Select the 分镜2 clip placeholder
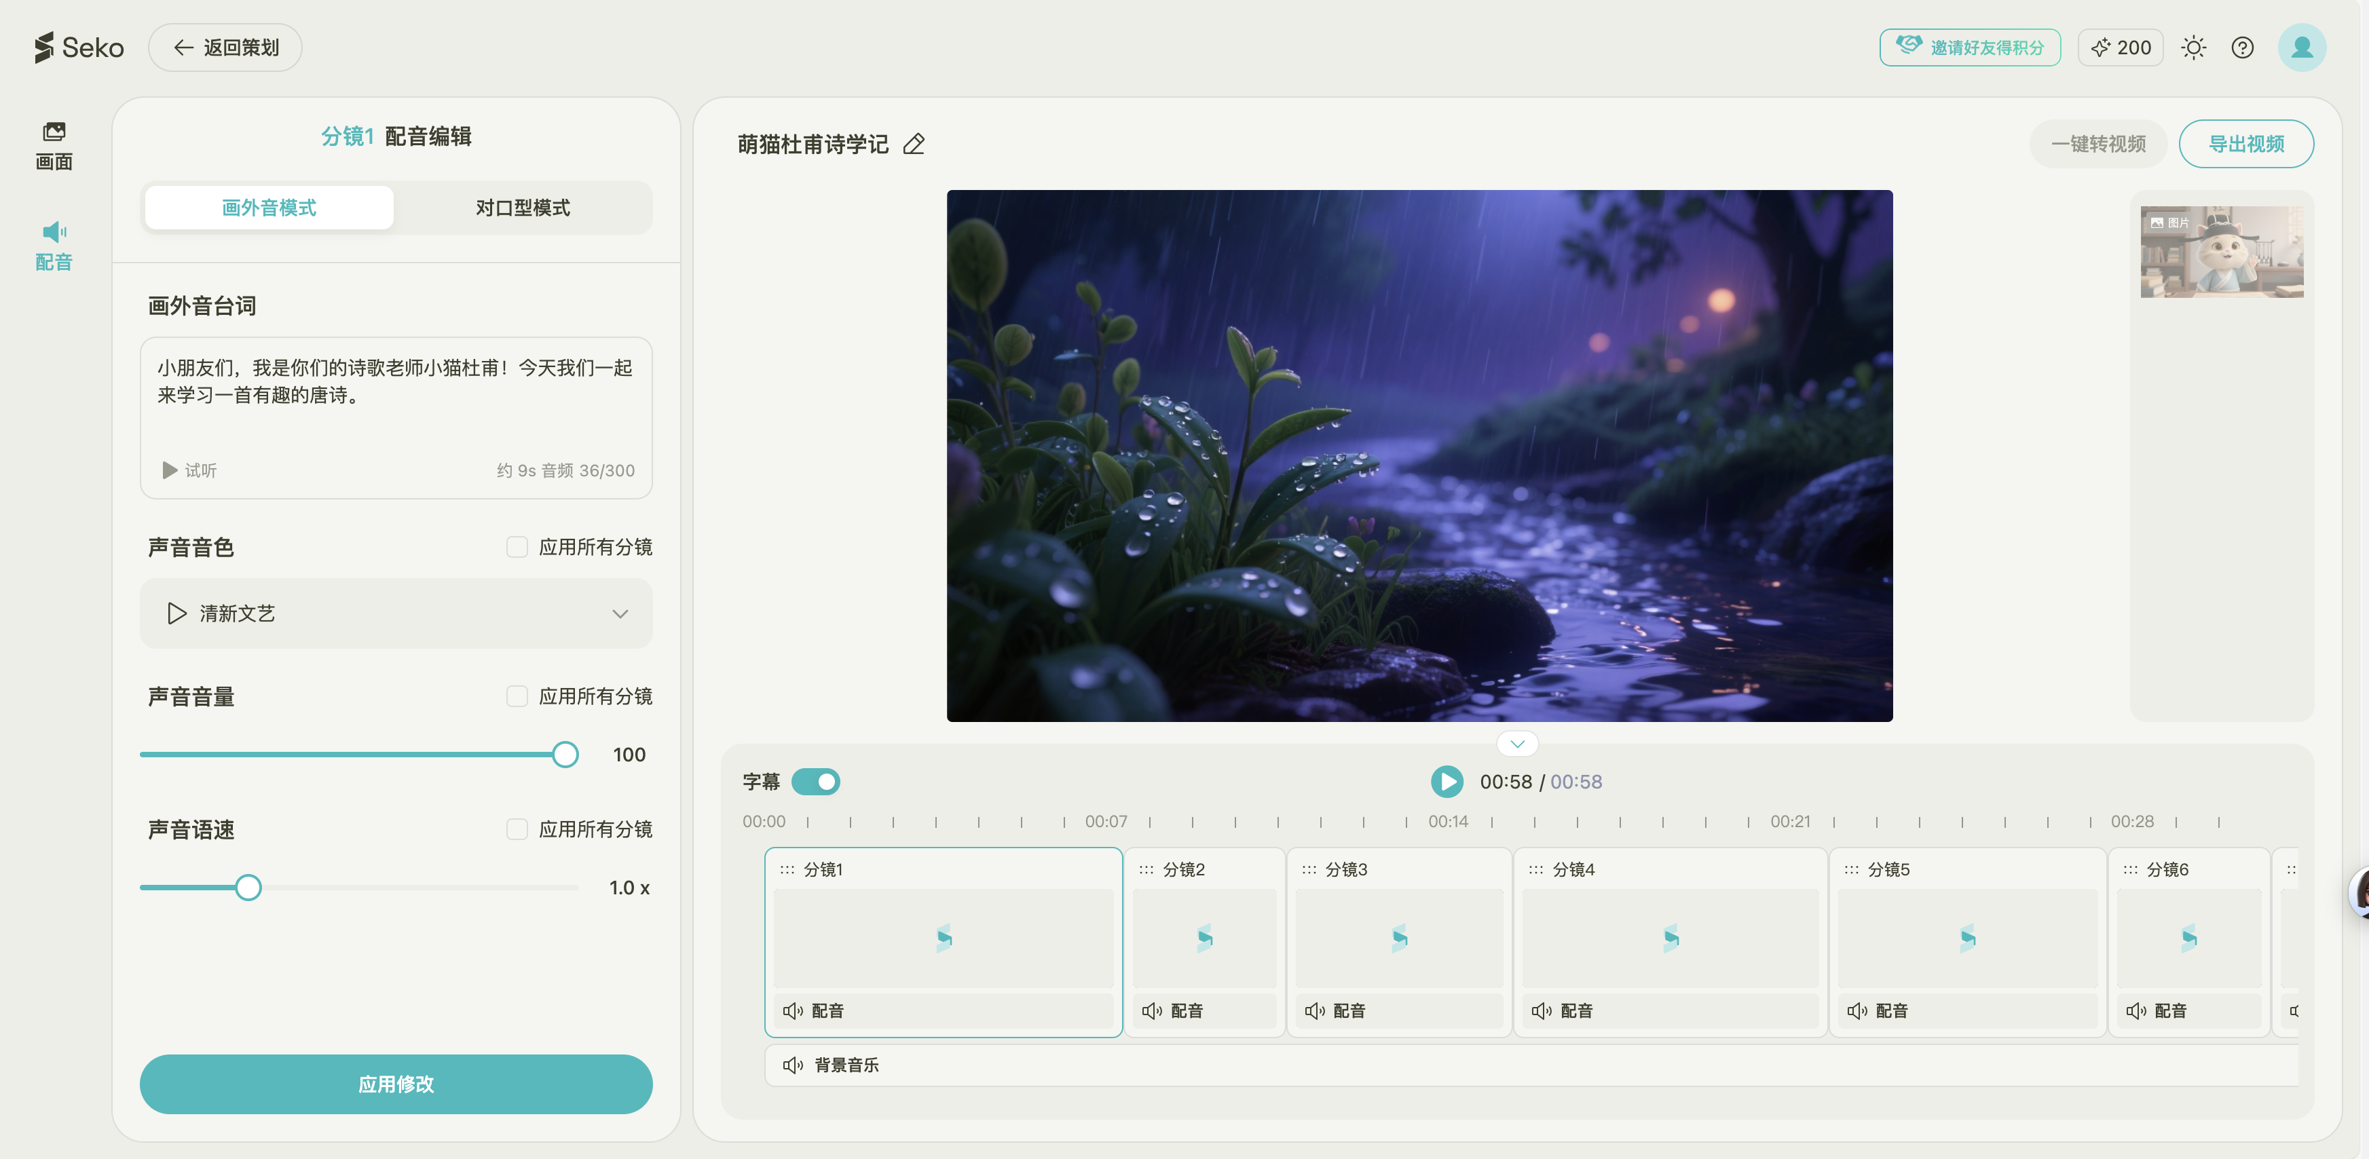This screenshot has height=1159, width=2369. (x=1204, y=938)
